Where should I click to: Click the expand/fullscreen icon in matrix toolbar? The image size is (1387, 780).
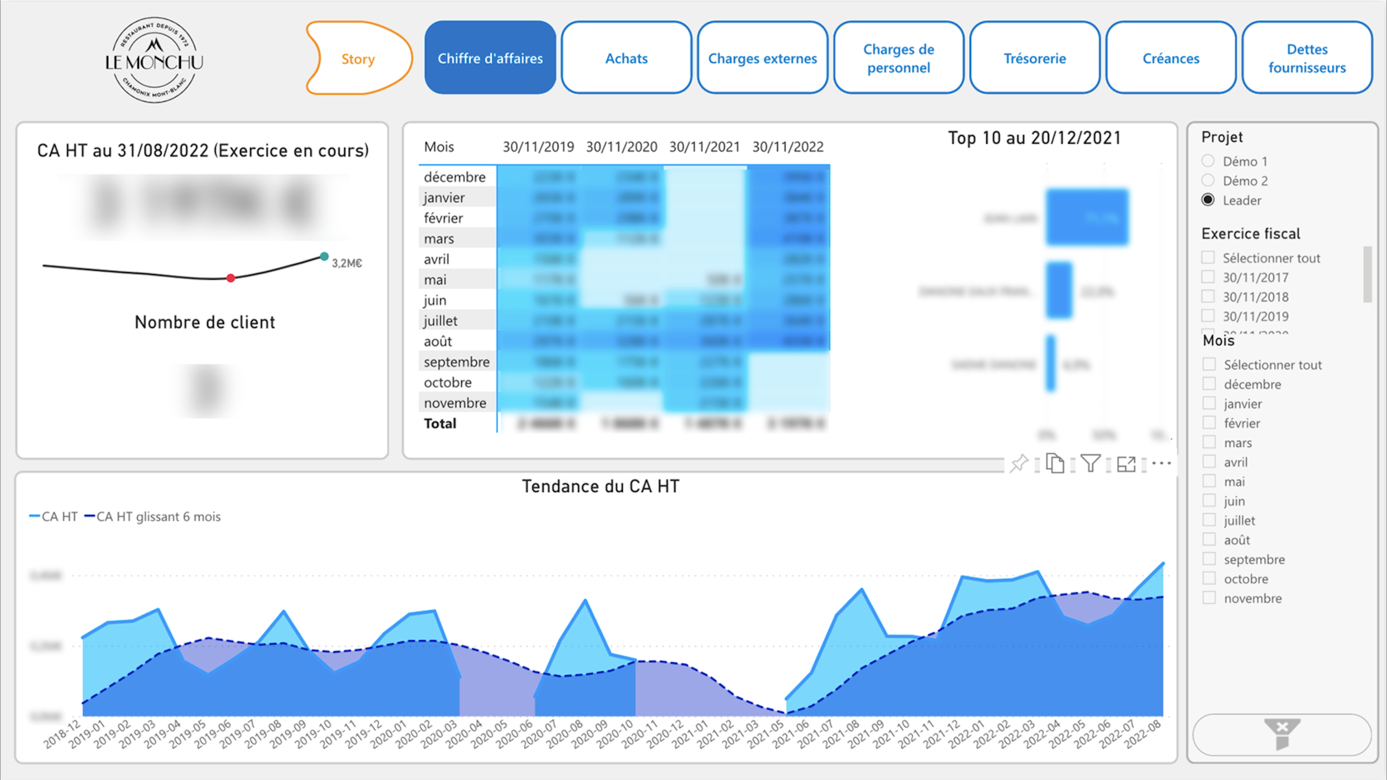click(1127, 464)
